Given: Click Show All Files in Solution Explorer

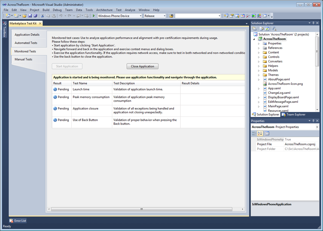Looking at the screenshot, I should 261,29.
